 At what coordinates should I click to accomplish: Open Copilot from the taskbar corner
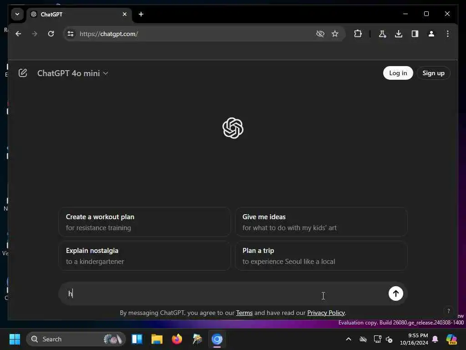click(x=451, y=339)
